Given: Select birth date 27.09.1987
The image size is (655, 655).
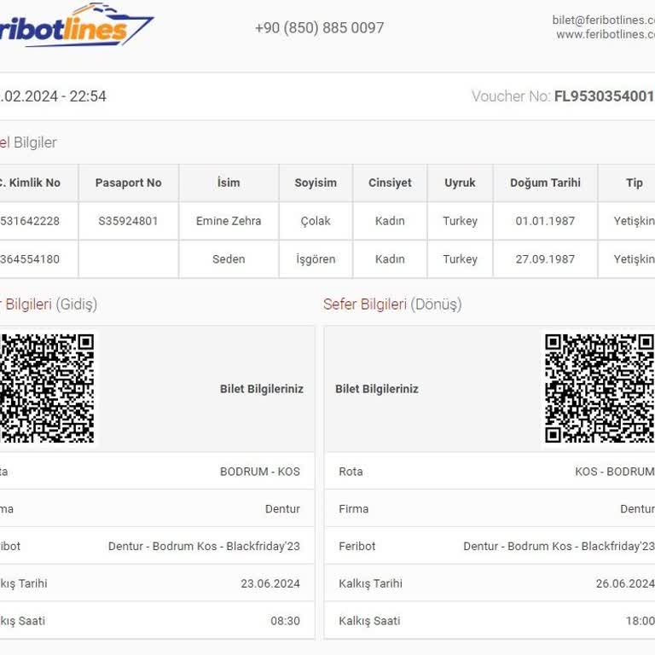Looking at the screenshot, I should (545, 259).
